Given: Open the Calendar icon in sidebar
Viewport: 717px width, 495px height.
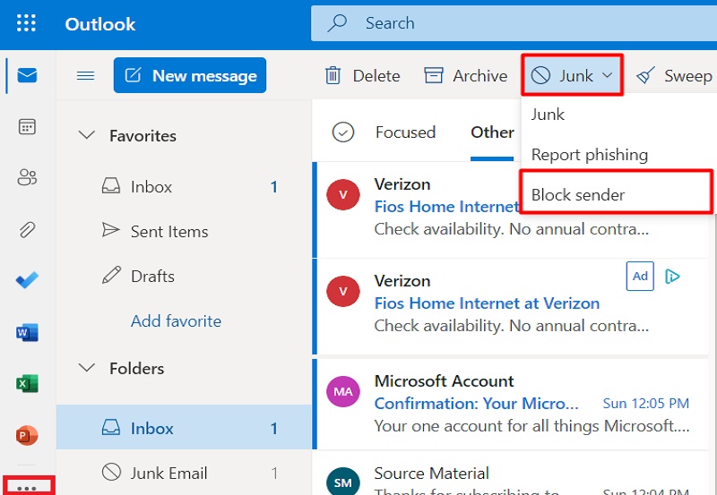Looking at the screenshot, I should click(x=27, y=126).
